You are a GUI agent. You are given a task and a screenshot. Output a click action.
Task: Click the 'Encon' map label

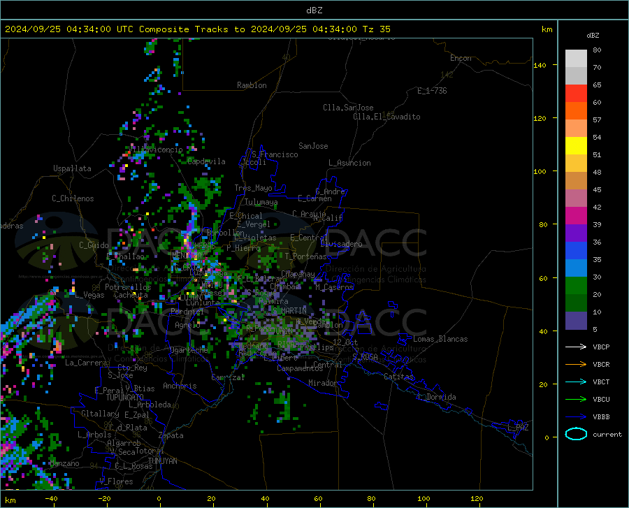461,58
